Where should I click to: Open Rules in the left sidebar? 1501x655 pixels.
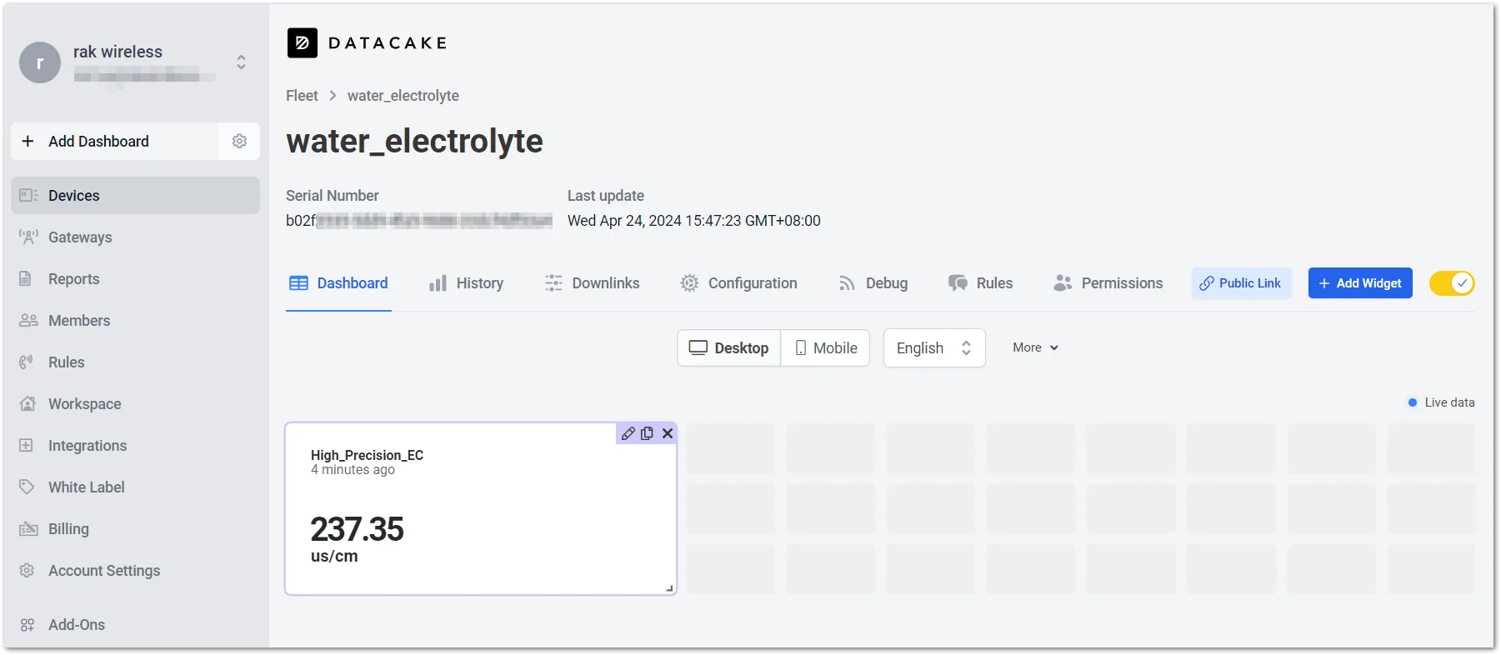135,362
